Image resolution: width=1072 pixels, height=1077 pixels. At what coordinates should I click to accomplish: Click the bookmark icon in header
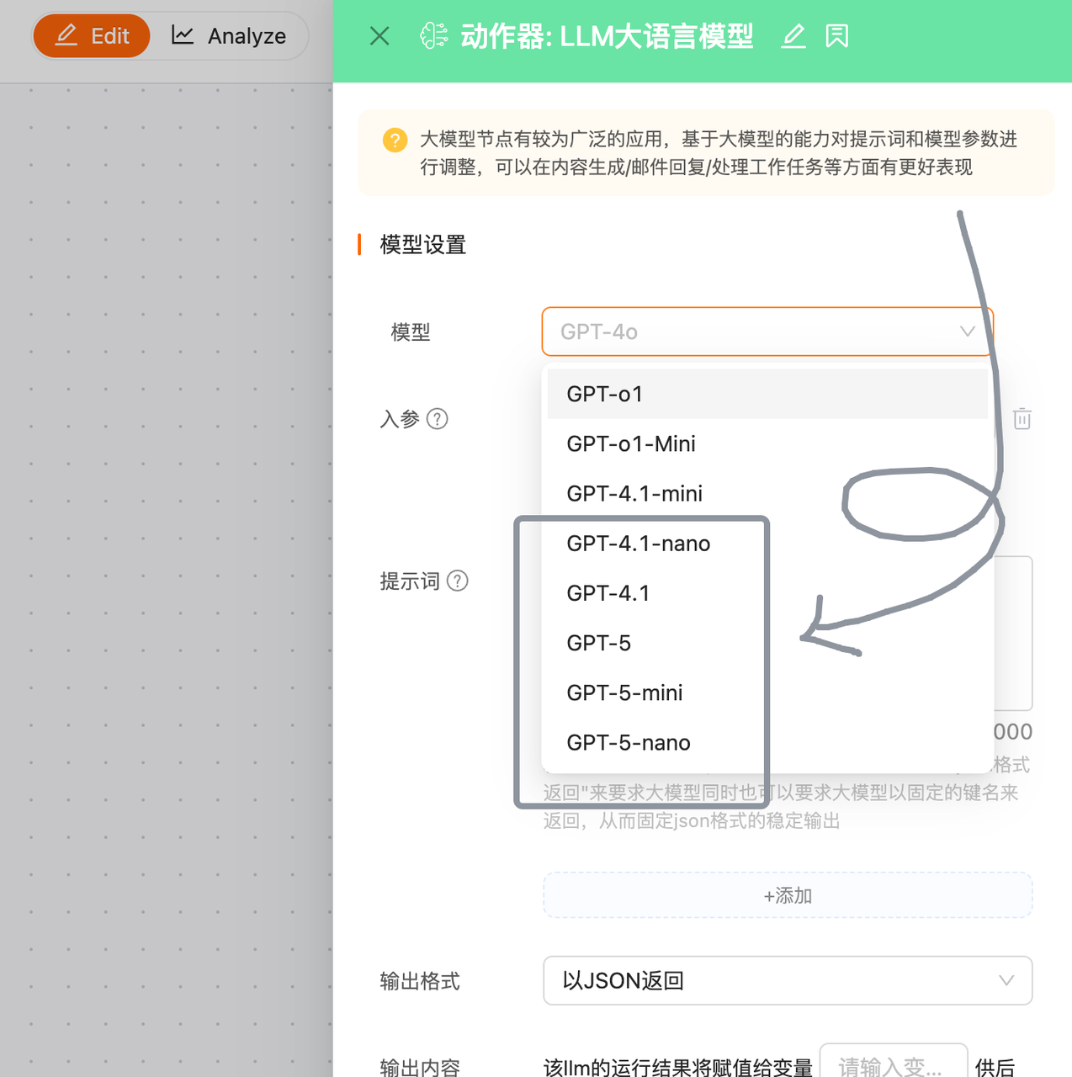(837, 36)
